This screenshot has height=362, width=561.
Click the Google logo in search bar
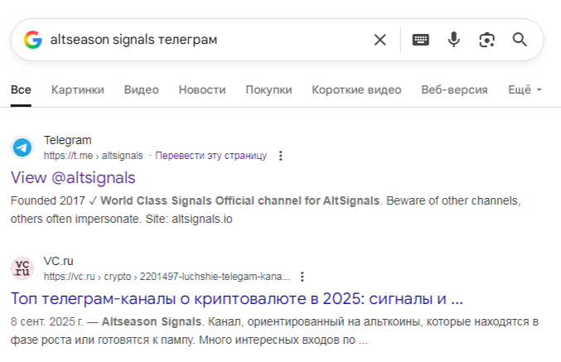point(33,40)
